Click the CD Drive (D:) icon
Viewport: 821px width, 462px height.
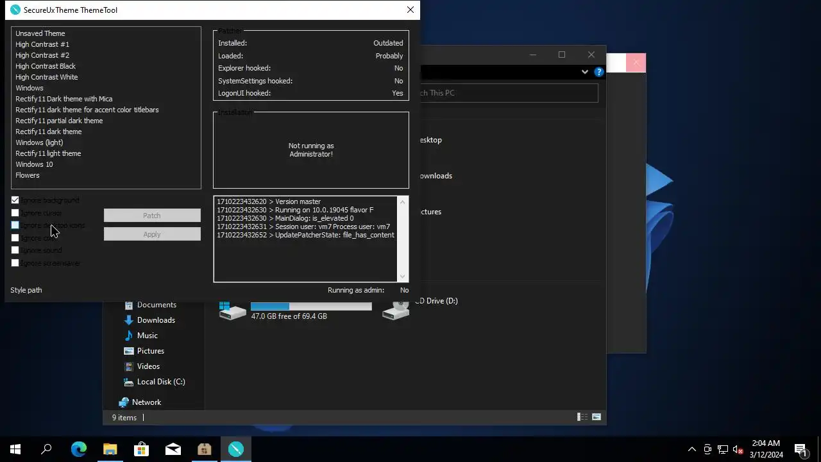(396, 311)
